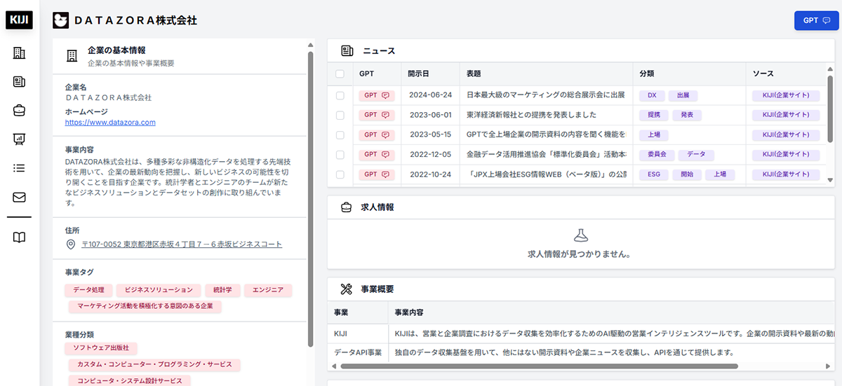The height and width of the screenshot is (386, 842).
Task: Open the presentation board icon in sidebar
Action: tap(20, 139)
